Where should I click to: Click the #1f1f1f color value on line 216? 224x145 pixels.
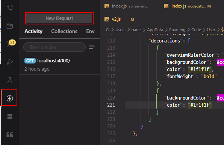pos(200,69)
